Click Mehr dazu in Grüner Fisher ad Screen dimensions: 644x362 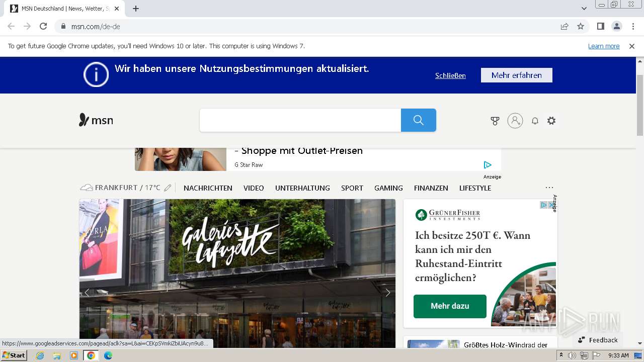[450, 306]
